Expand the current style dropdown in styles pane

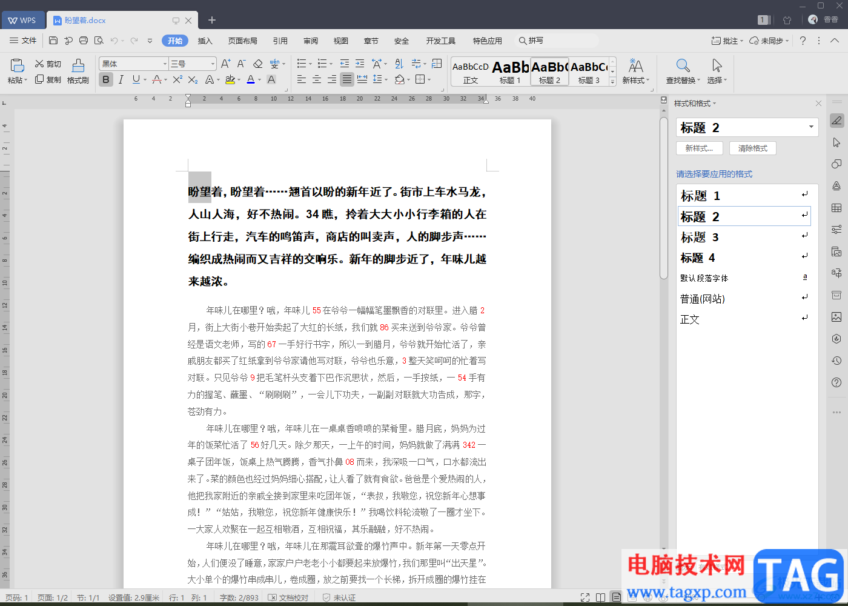tap(811, 127)
